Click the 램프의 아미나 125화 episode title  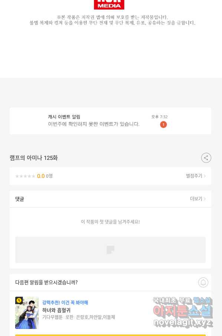pyautogui.click(x=34, y=158)
